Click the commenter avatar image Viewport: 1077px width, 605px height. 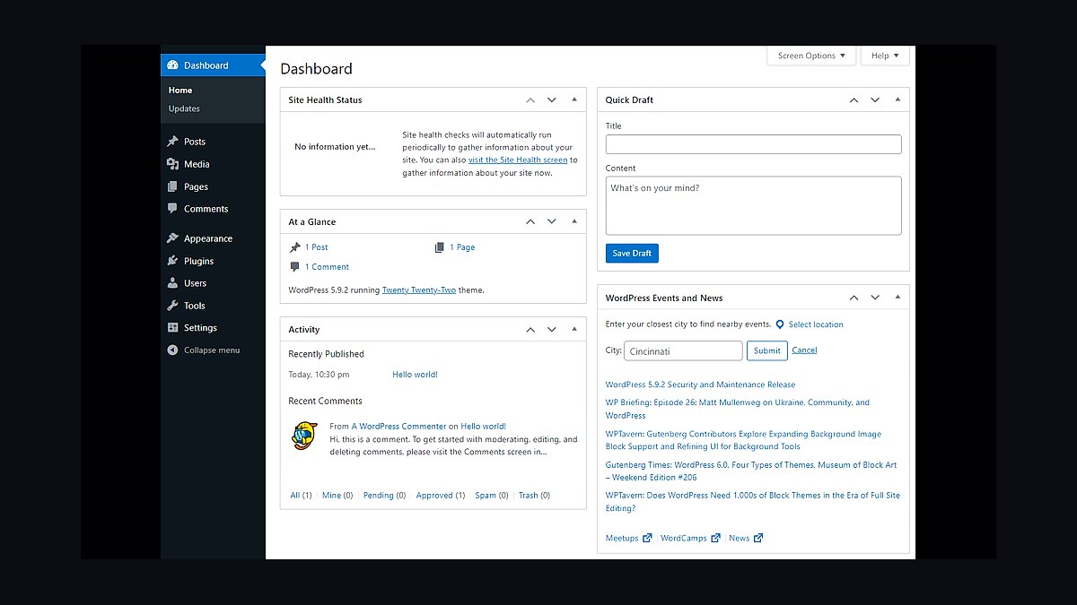304,436
